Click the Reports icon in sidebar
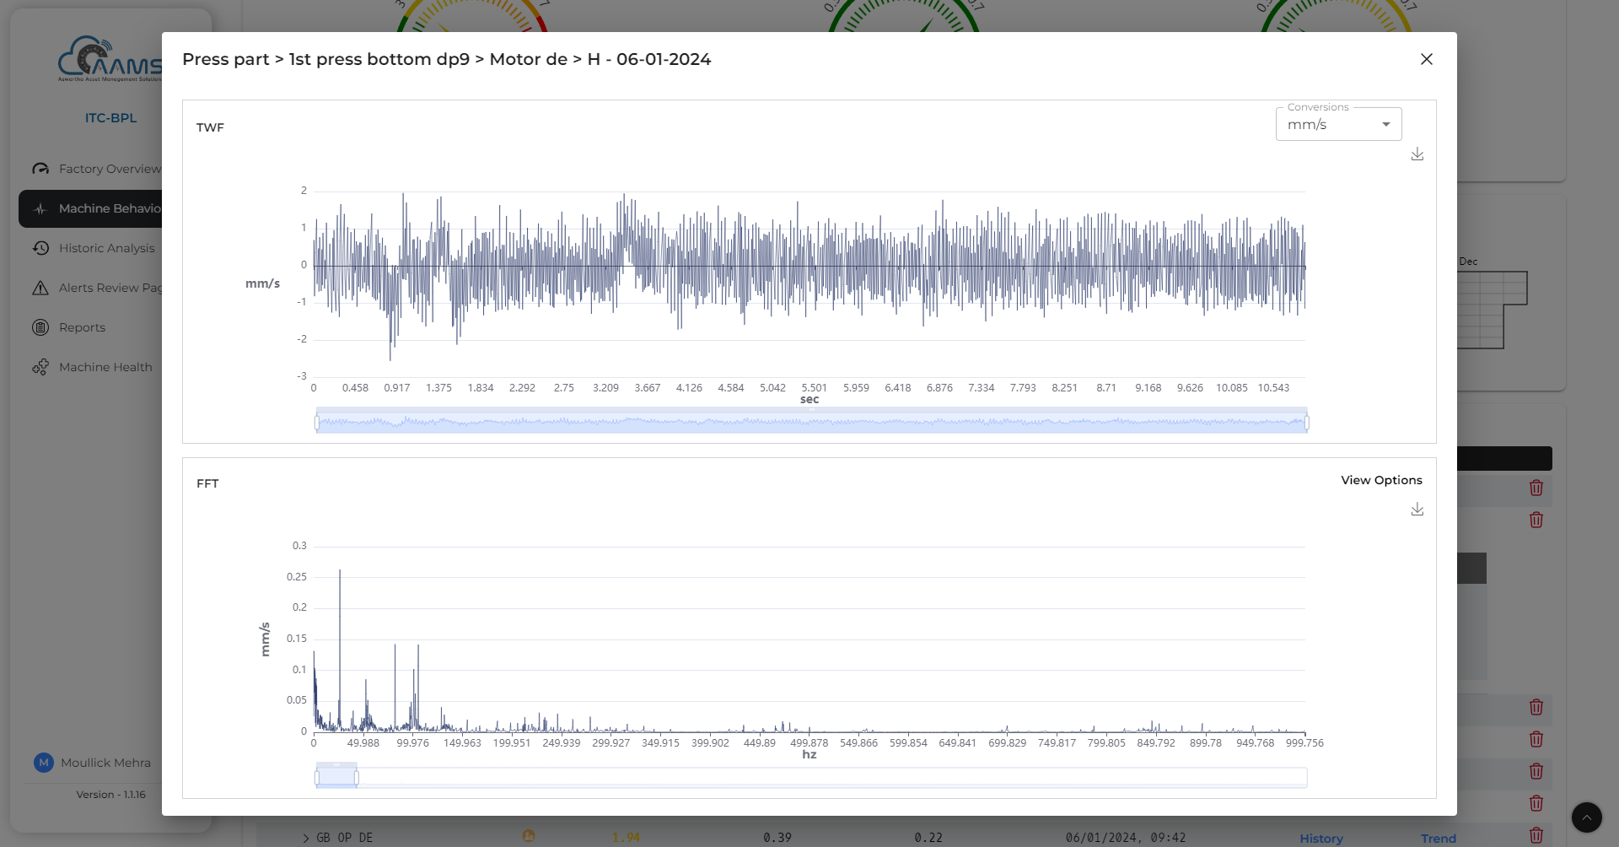The width and height of the screenshot is (1619, 847). (x=40, y=327)
